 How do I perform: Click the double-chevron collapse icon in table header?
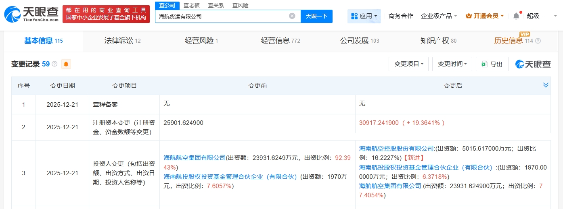[546, 85]
